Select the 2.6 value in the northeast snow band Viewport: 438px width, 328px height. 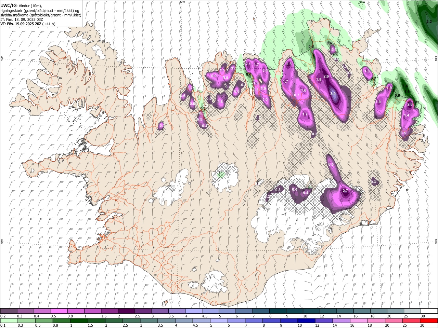point(326,76)
